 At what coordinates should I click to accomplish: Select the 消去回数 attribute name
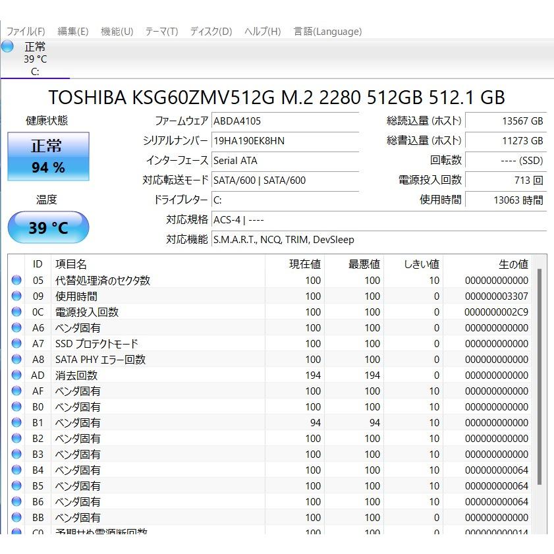coord(76,375)
